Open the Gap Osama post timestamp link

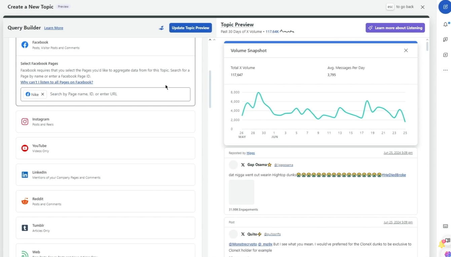tap(398, 153)
